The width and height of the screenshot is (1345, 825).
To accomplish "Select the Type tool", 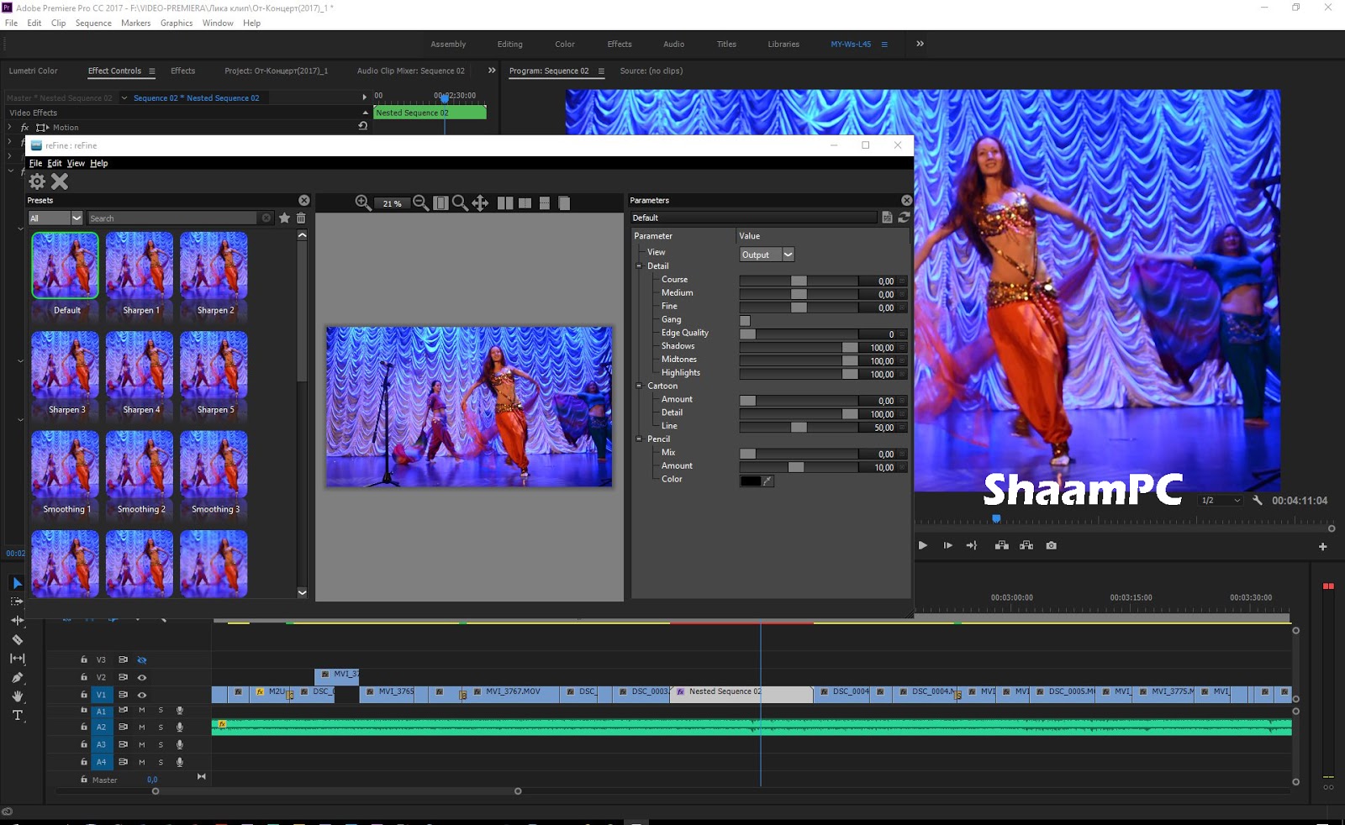I will click(17, 716).
